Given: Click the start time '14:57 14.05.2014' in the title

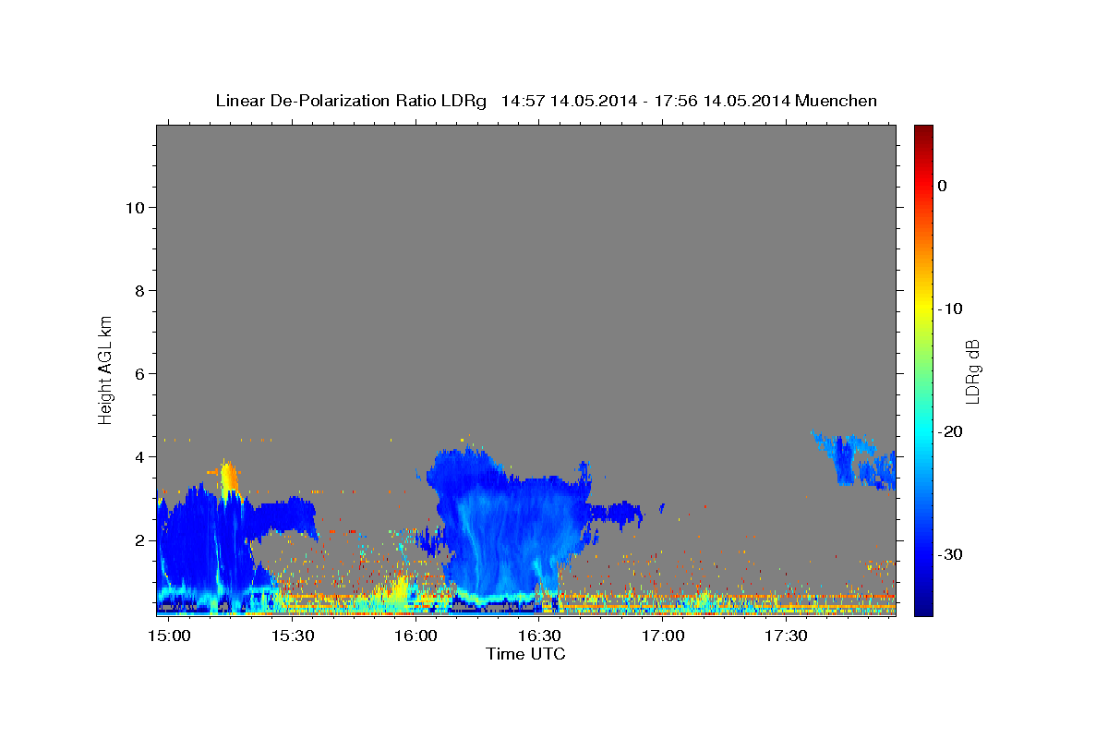Looking at the screenshot, I should click(568, 101).
